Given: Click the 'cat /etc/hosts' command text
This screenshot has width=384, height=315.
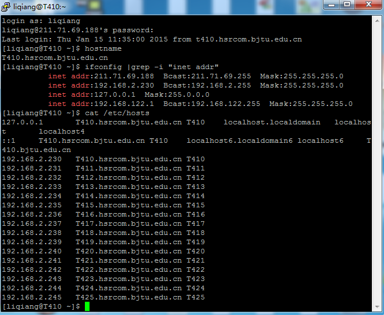Looking at the screenshot, I should click(x=117, y=113).
